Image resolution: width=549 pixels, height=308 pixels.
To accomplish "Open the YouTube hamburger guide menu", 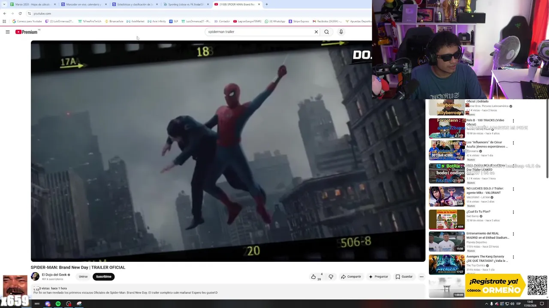I will click(7, 32).
